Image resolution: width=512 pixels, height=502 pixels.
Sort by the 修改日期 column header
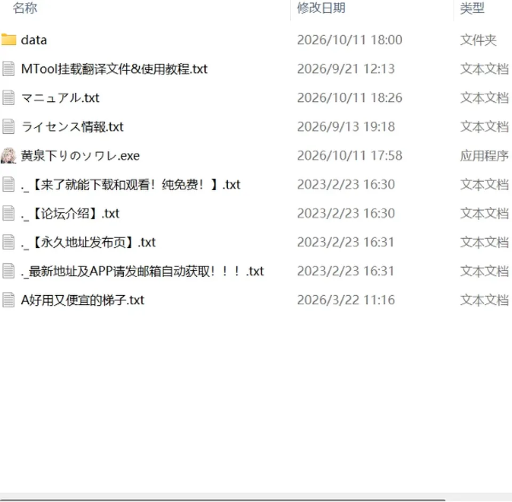321,8
